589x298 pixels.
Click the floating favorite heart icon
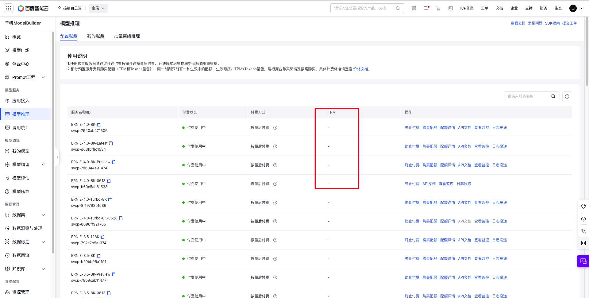click(583, 207)
